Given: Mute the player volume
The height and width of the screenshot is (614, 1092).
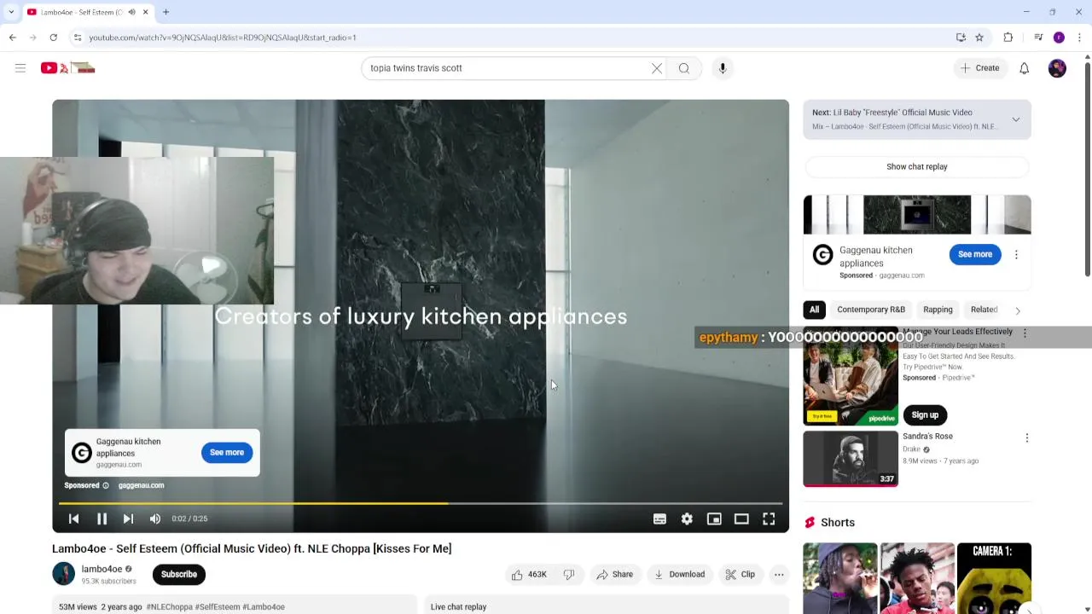Looking at the screenshot, I should [x=154, y=518].
